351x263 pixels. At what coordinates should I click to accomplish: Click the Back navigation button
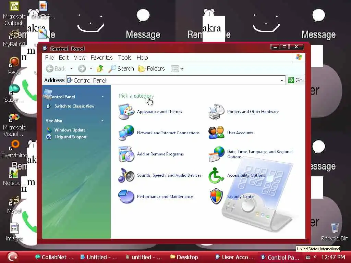56,68
